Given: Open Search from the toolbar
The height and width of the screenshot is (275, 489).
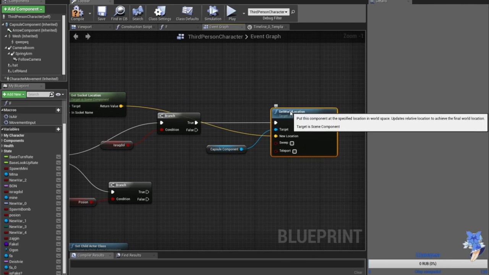Looking at the screenshot, I should click(x=138, y=13).
